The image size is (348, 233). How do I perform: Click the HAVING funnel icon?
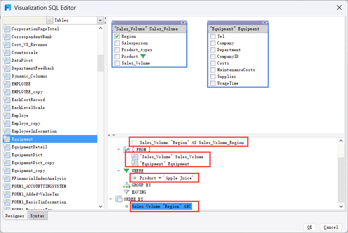(127, 192)
